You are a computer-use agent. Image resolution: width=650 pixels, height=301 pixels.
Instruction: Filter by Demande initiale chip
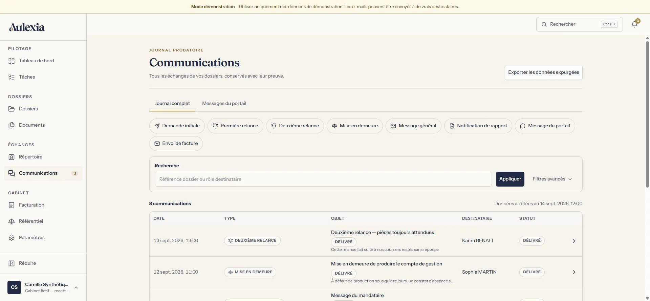[x=177, y=126]
